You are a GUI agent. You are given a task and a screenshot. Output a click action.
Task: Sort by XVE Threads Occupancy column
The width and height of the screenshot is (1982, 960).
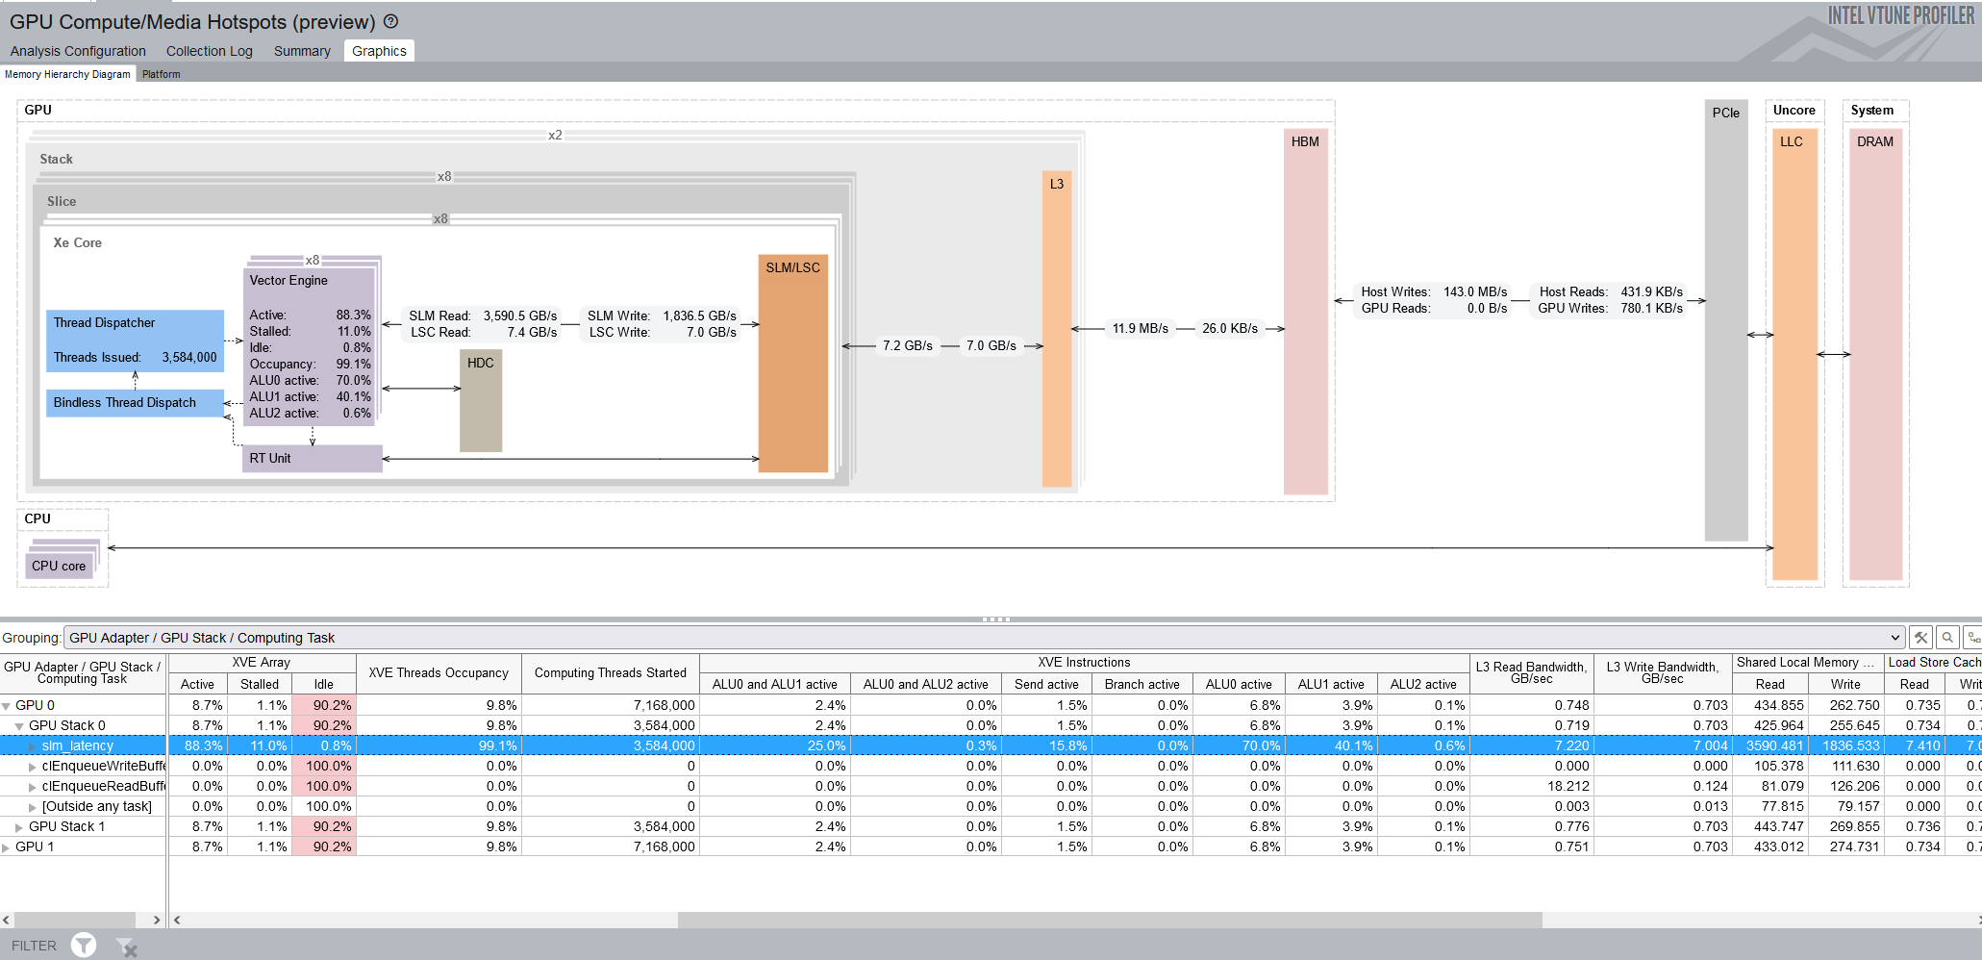tap(439, 672)
